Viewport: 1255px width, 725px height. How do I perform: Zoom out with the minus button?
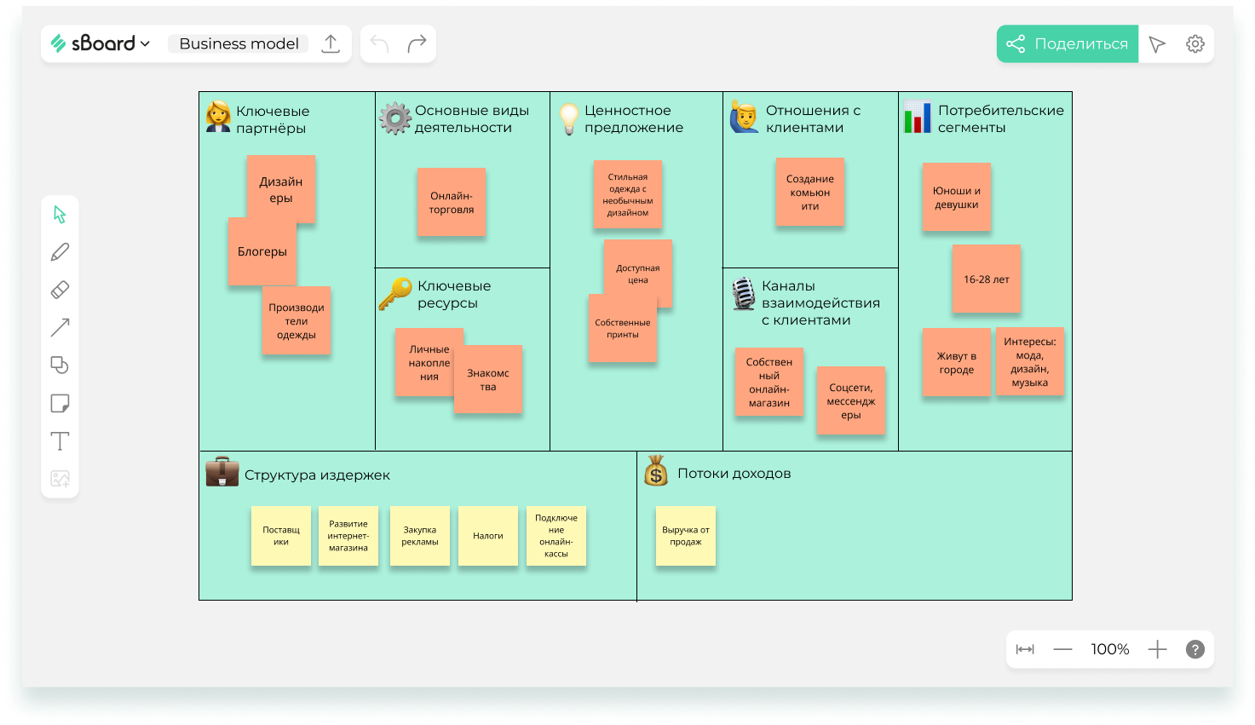[x=1062, y=649]
